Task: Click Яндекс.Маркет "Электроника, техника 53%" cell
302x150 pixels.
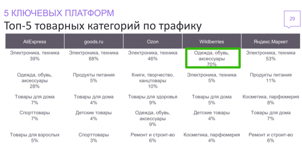Action: pos(271,56)
